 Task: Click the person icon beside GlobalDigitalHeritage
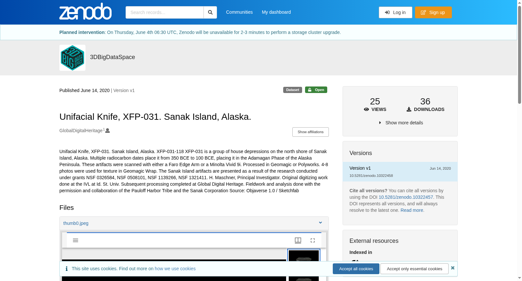tap(107, 131)
